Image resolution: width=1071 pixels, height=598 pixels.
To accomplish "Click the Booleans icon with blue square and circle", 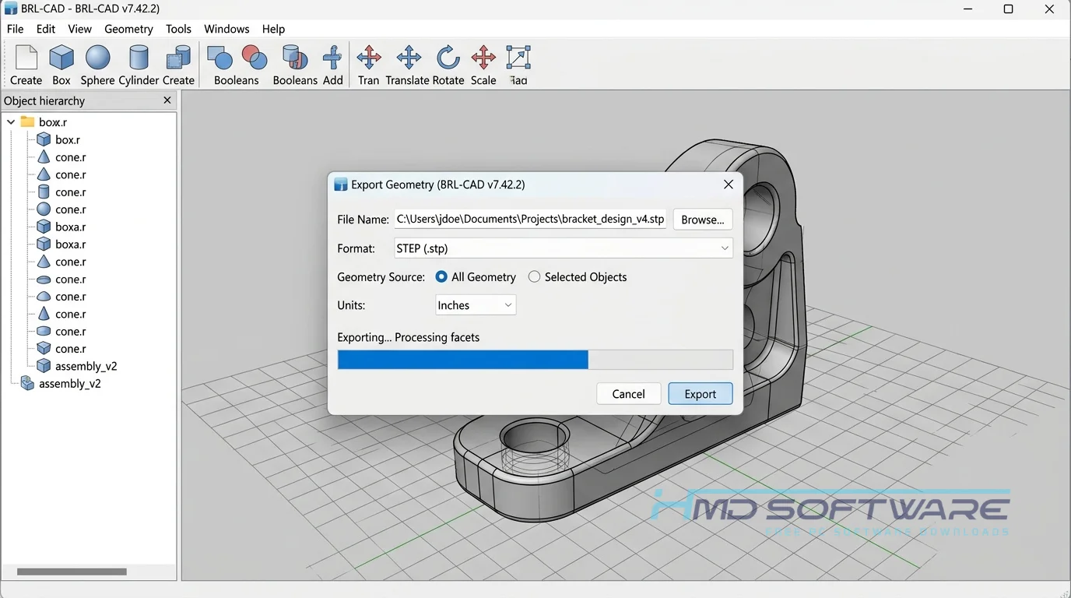I will [219, 58].
